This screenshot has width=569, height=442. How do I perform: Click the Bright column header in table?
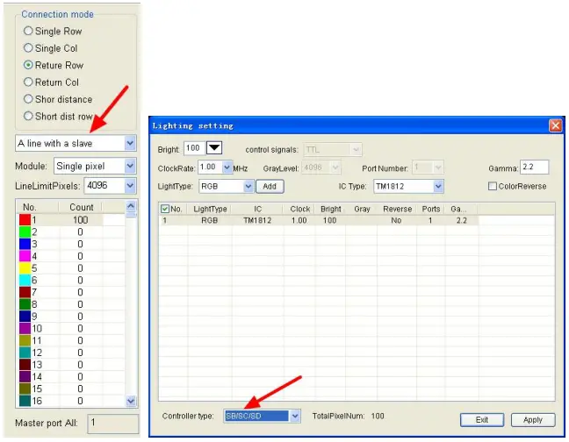click(x=330, y=209)
